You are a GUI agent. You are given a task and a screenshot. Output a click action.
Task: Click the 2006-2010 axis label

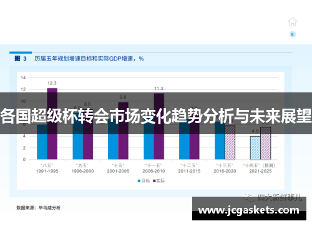pyautogui.click(x=154, y=171)
